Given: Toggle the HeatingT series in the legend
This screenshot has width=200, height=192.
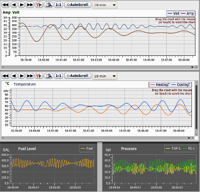Looking at the screenshot, I should [160, 84].
